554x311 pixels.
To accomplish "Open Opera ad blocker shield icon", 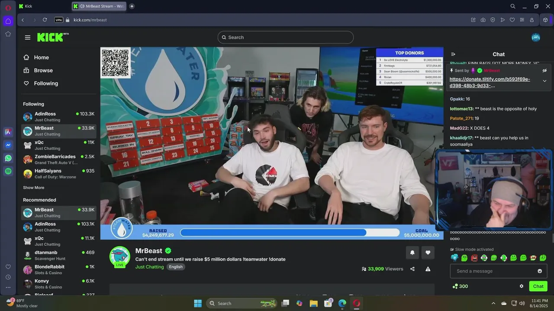I will (x=493, y=20).
